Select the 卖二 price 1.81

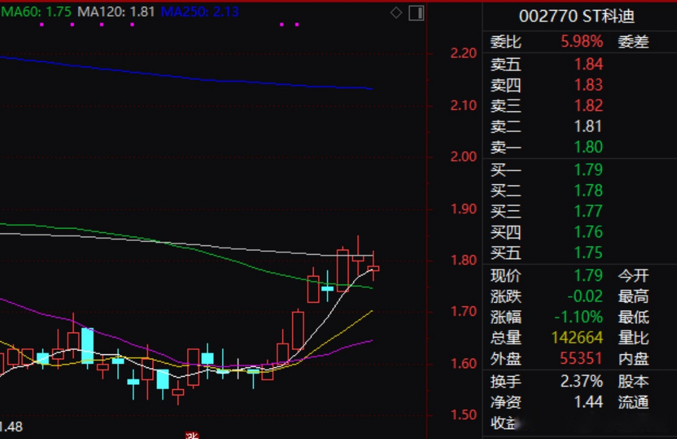point(588,126)
